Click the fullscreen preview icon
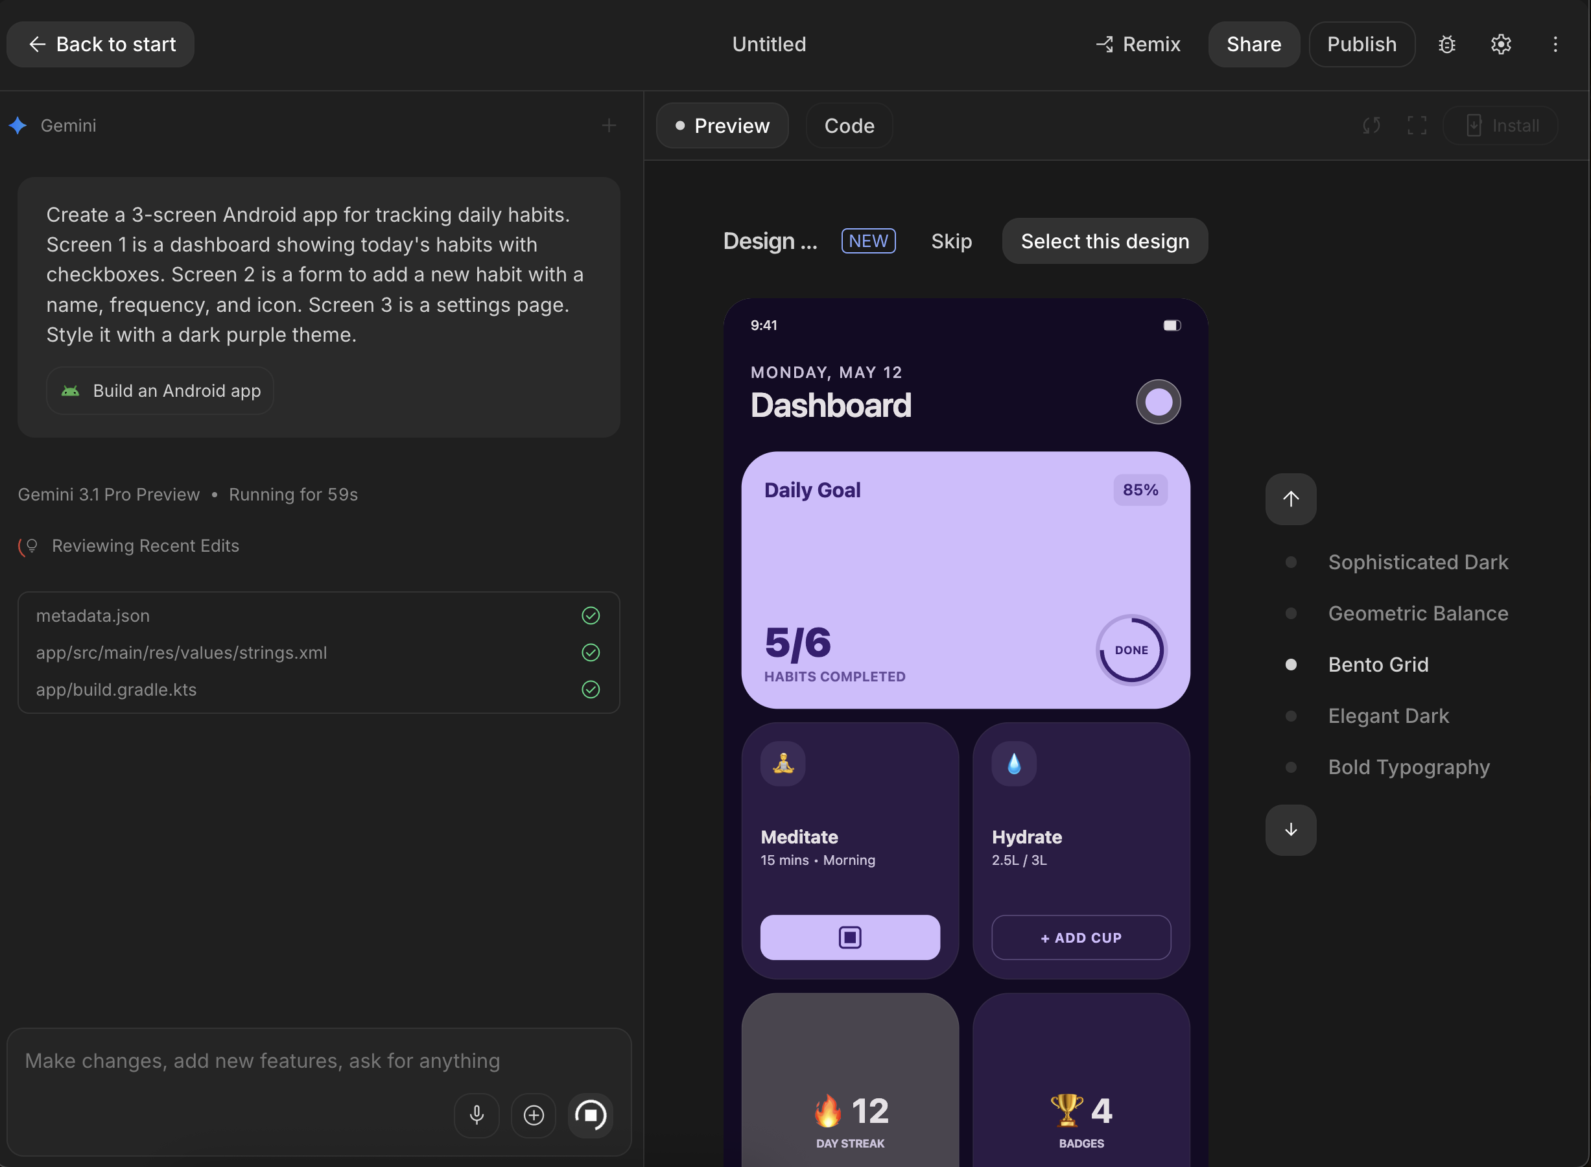Image resolution: width=1591 pixels, height=1167 pixels. pos(1417,126)
